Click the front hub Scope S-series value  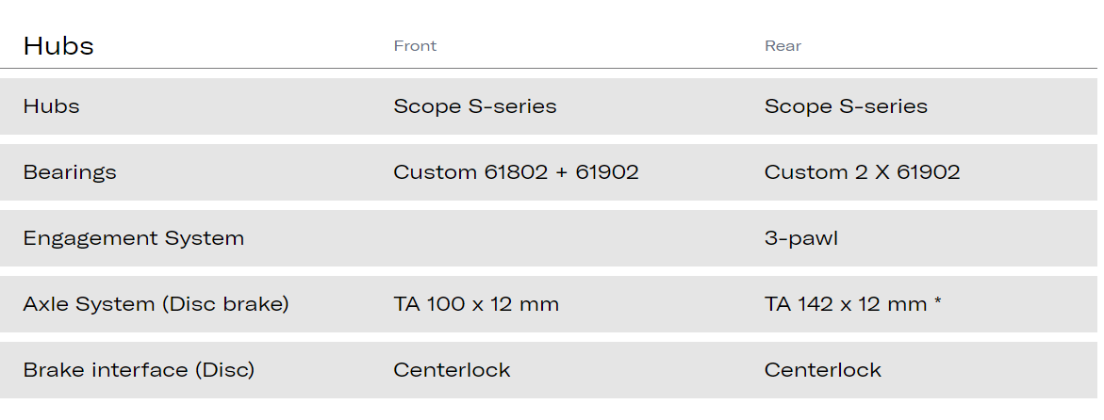pos(474,106)
